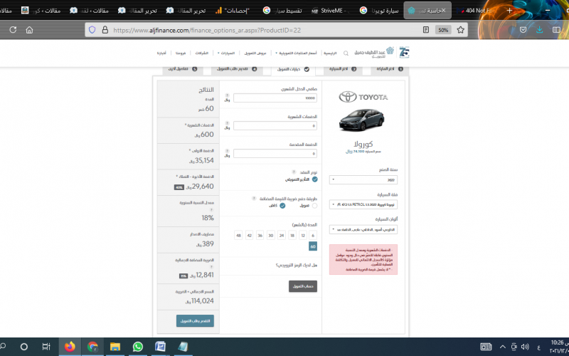
Task: Go to step 1 اختر الماركة tab
Action: (x=390, y=69)
